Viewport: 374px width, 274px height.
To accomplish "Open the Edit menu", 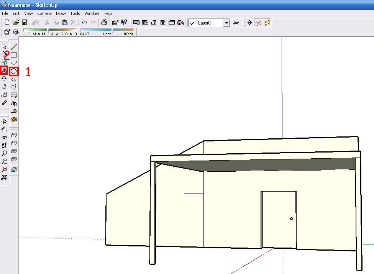I will click(16, 13).
